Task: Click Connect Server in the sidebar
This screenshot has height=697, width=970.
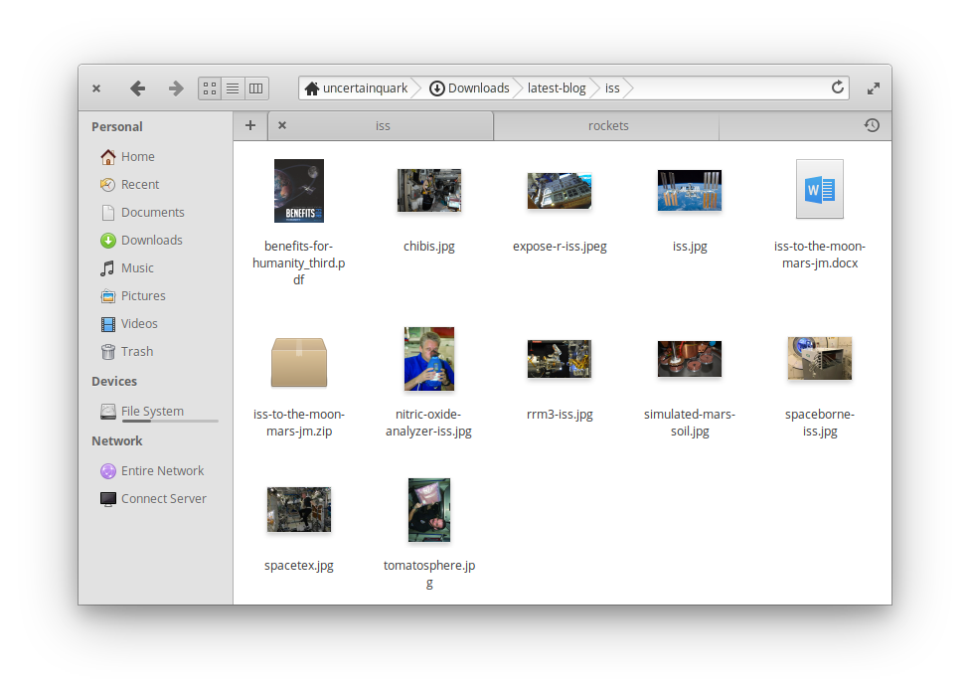Action: [x=155, y=499]
